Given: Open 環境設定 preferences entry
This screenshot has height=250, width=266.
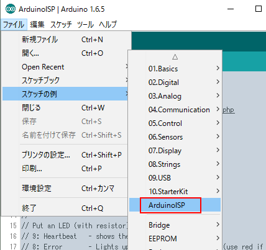Looking at the screenshot, I should (x=65, y=189).
